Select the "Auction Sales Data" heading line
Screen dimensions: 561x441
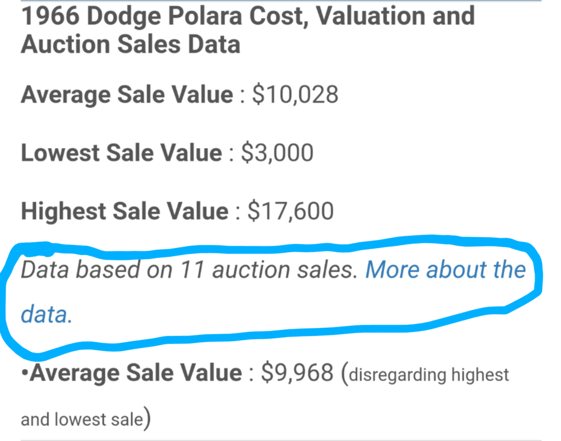(130, 44)
